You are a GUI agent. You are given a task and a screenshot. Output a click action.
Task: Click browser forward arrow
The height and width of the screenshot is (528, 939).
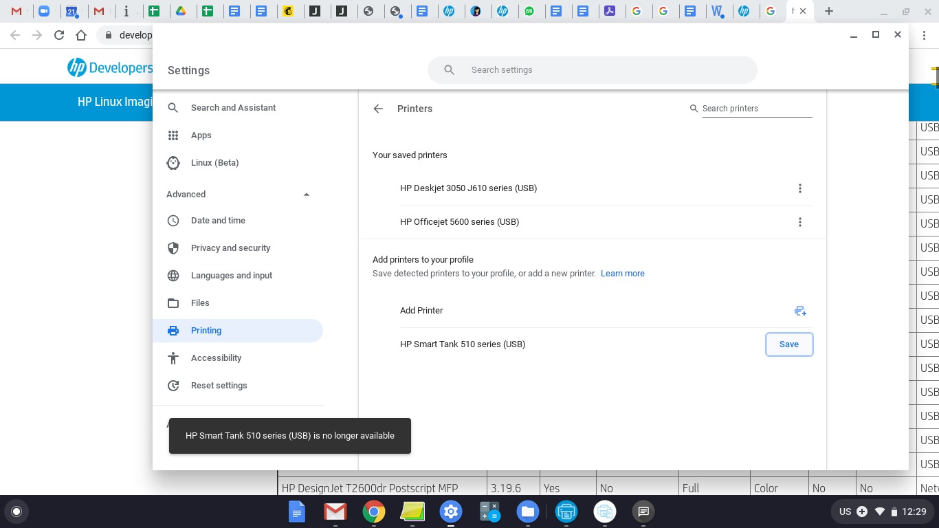click(37, 35)
